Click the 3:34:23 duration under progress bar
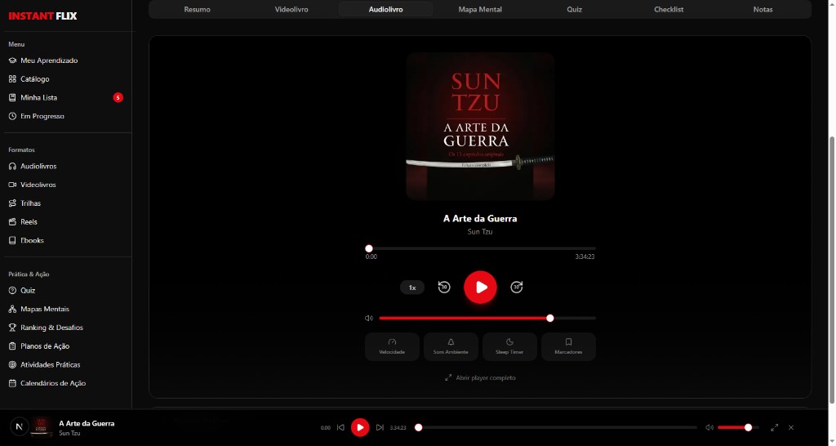 pyautogui.click(x=585, y=256)
